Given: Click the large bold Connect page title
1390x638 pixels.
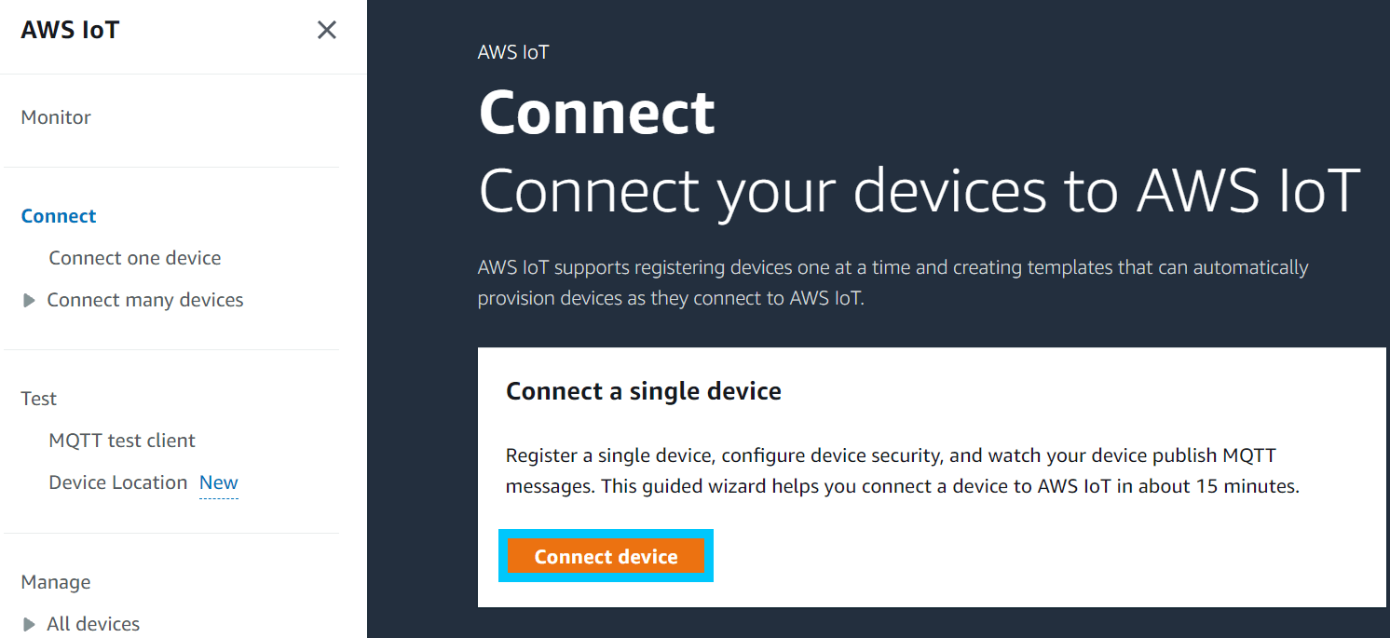Looking at the screenshot, I should tap(596, 113).
